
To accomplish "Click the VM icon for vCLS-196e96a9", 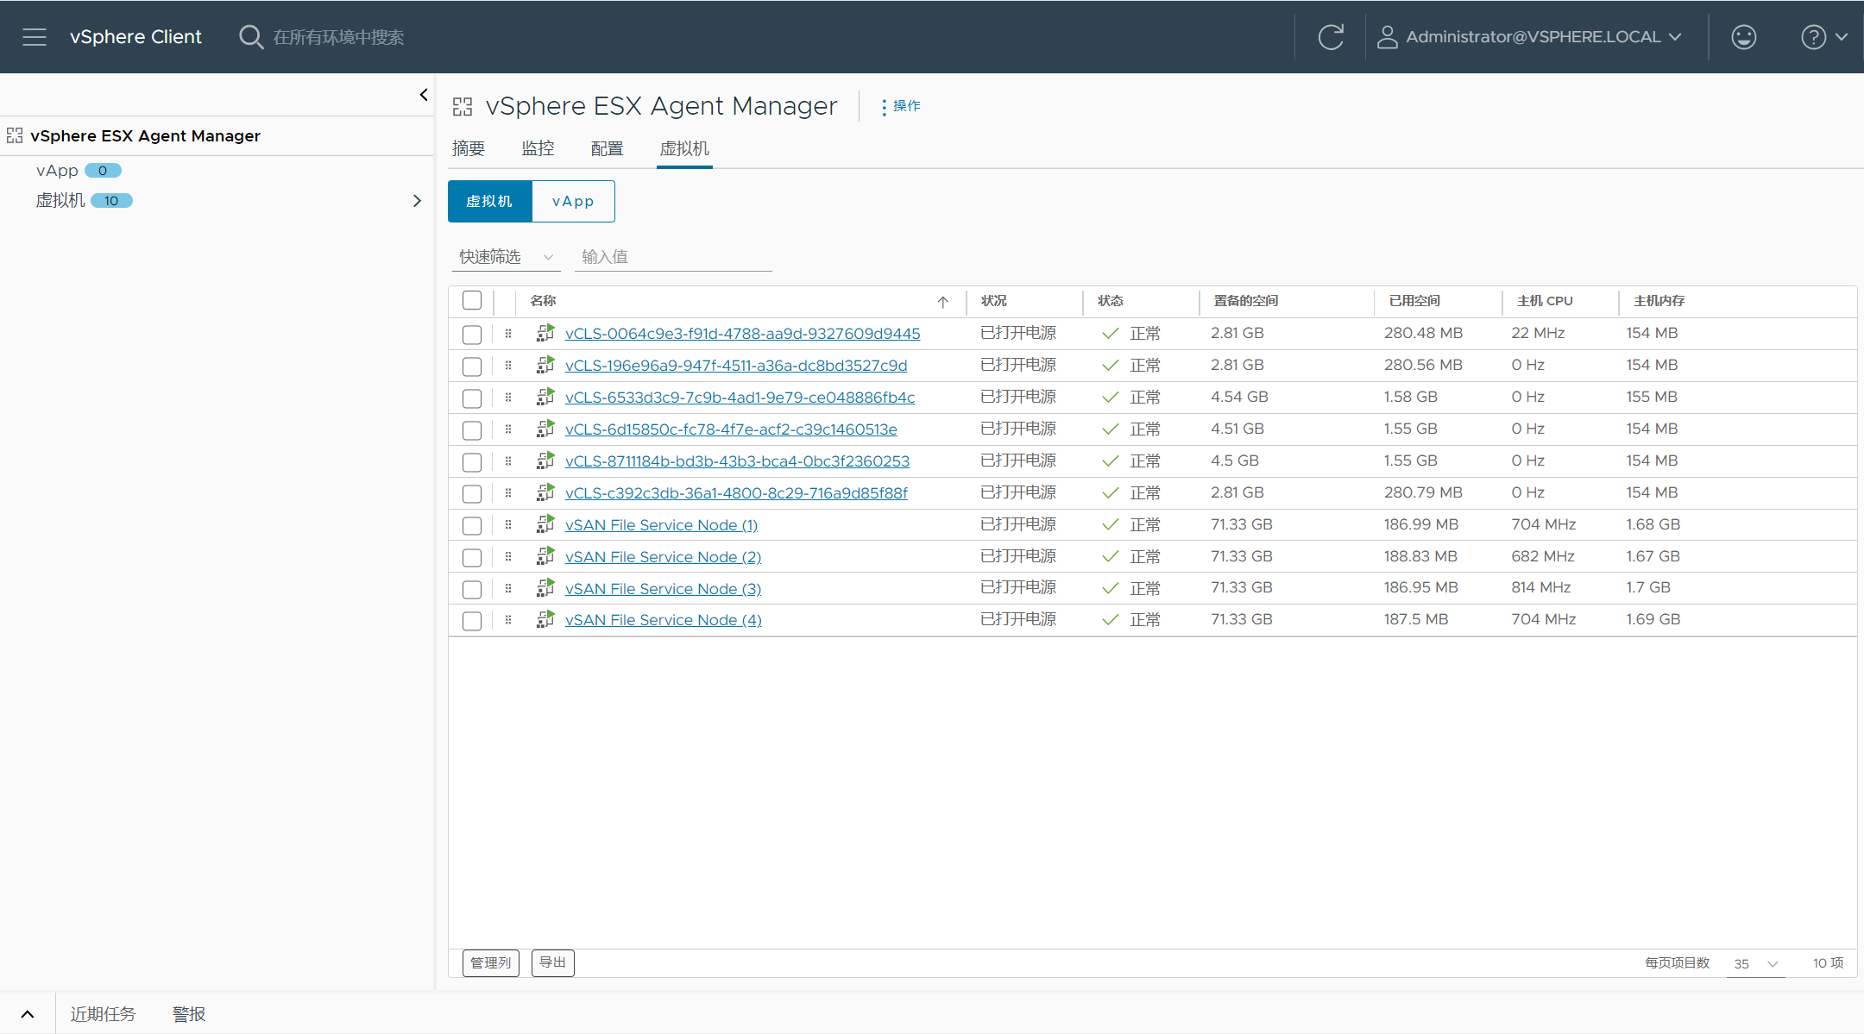I will [x=545, y=365].
